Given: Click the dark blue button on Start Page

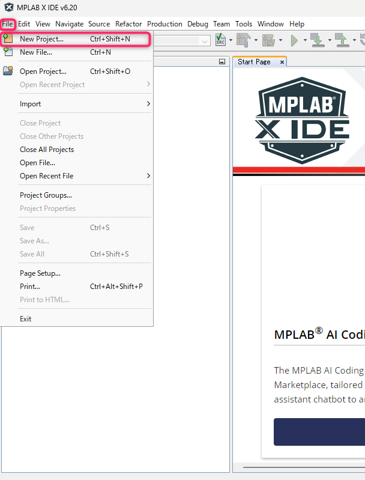Looking at the screenshot, I should (319, 431).
